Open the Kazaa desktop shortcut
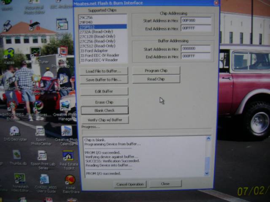This screenshot has height=202, width=270. pos(9,56)
